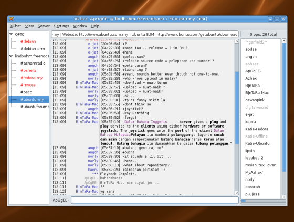The height and width of the screenshot is (222, 294).
Task: Select the #ashamradio channel
Action: [33, 63]
